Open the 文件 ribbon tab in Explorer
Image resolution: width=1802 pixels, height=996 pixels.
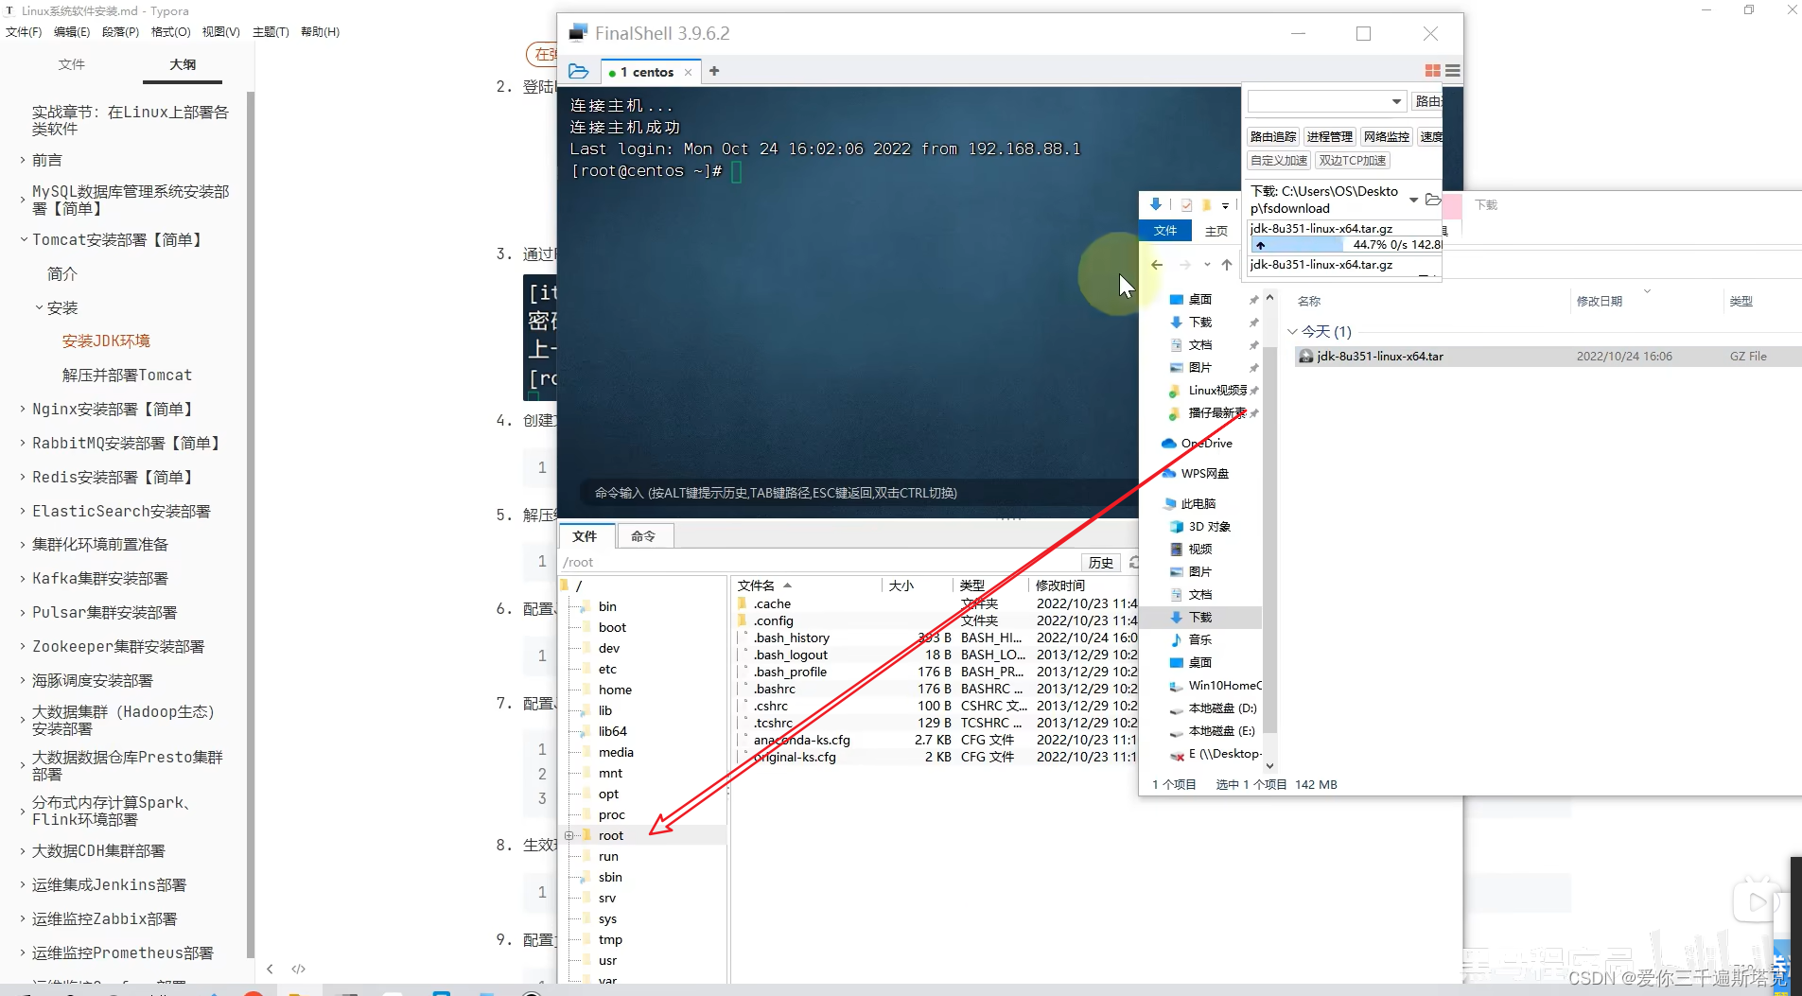coord(1165,231)
